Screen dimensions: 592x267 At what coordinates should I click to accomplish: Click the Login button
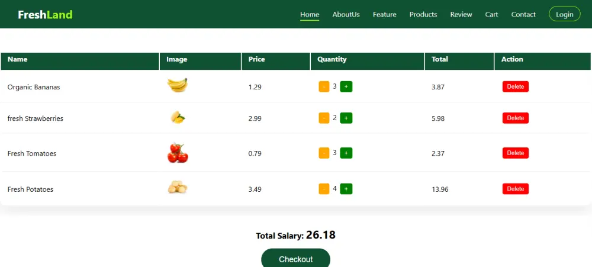(564, 14)
